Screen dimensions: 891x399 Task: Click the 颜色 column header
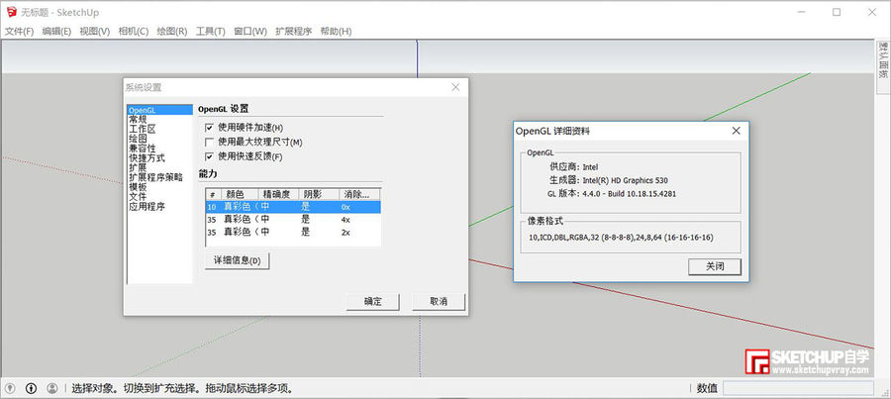(x=239, y=194)
